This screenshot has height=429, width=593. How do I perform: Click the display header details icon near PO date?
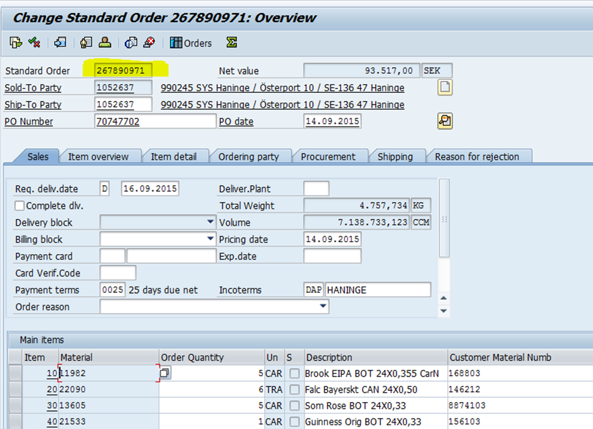(x=445, y=121)
